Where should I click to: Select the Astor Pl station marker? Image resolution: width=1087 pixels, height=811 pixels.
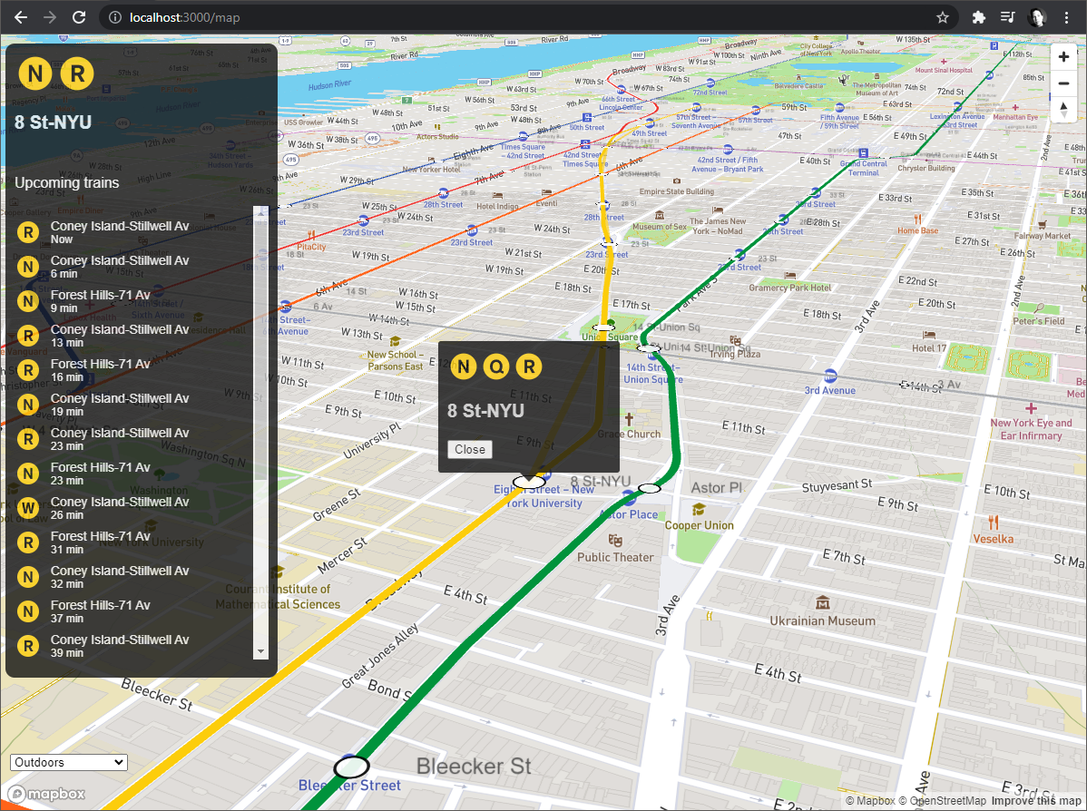(x=649, y=489)
